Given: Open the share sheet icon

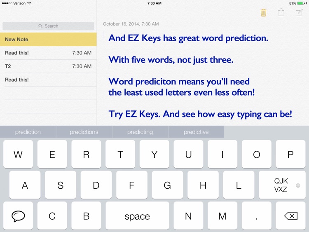Looking at the screenshot, I should pyautogui.click(x=281, y=12).
